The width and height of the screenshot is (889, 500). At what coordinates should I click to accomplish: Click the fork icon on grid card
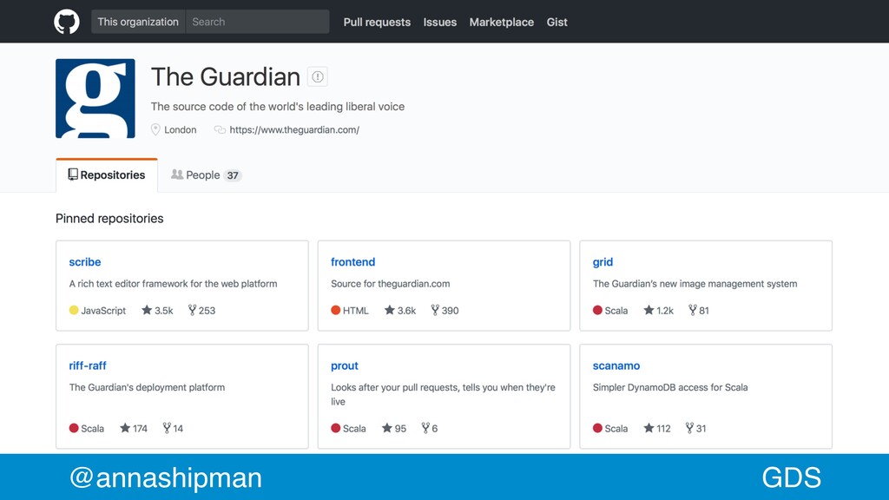point(692,310)
